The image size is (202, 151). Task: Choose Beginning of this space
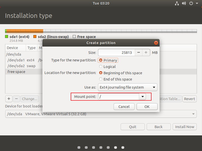coord(121,73)
